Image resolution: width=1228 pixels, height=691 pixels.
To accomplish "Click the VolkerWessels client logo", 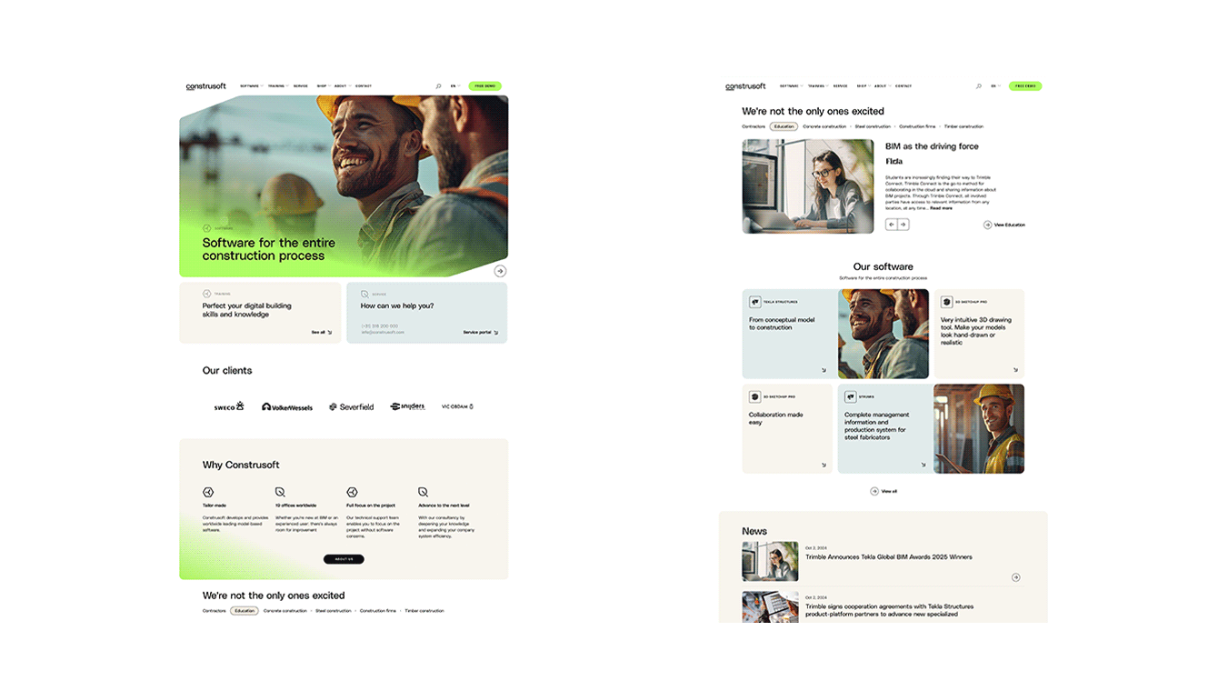I will pyautogui.click(x=286, y=406).
